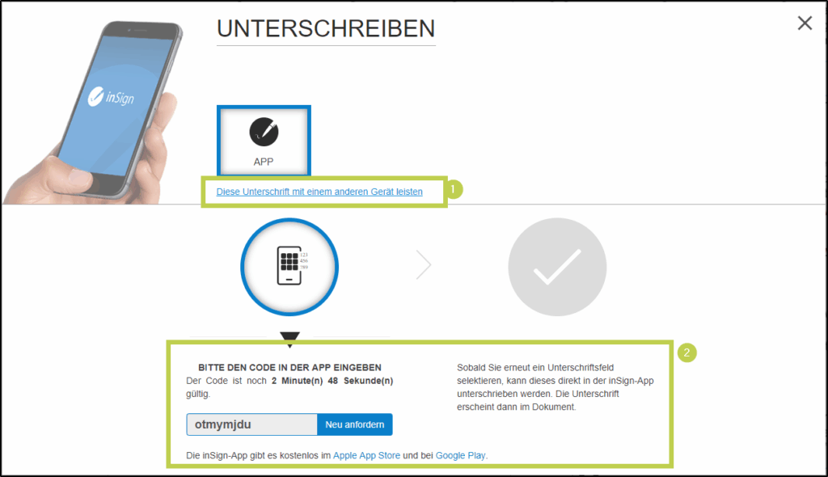Click the code validity countdown text
This screenshot has width=828, height=477.
click(289, 386)
